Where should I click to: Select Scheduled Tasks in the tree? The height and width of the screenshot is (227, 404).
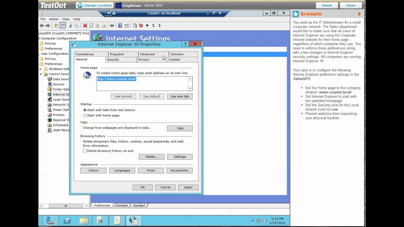click(x=59, y=125)
